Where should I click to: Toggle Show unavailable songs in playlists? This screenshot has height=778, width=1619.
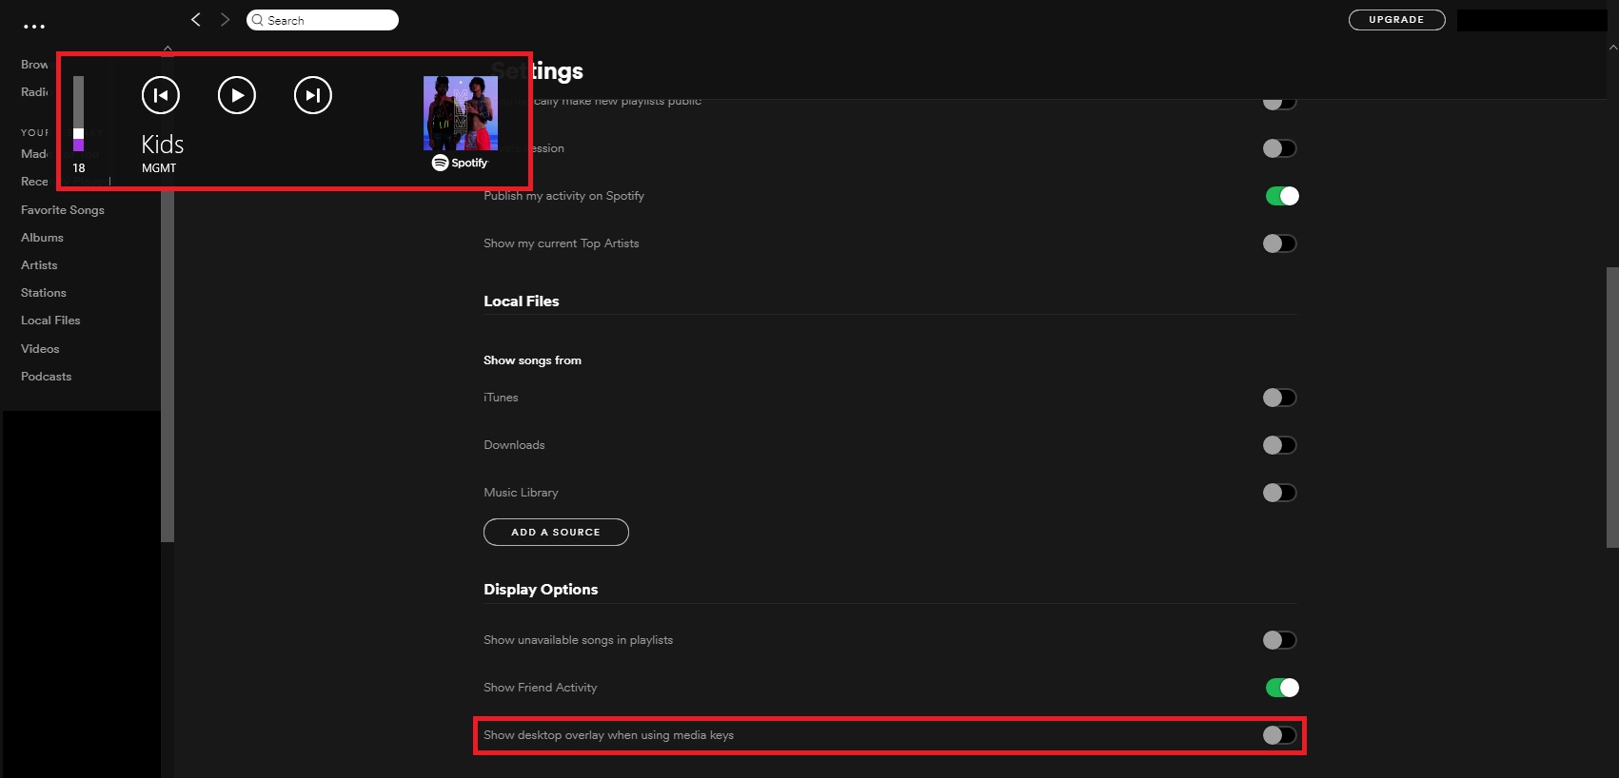pos(1279,640)
